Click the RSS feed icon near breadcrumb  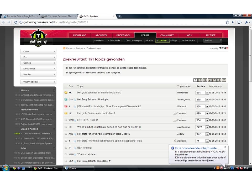(64, 48)
